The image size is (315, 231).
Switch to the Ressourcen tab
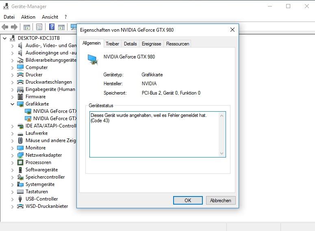coord(177,44)
